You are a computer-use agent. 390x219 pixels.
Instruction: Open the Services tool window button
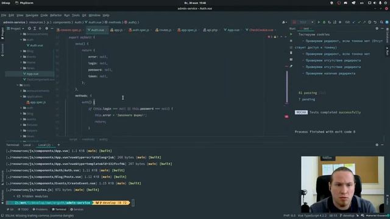coord(77,209)
